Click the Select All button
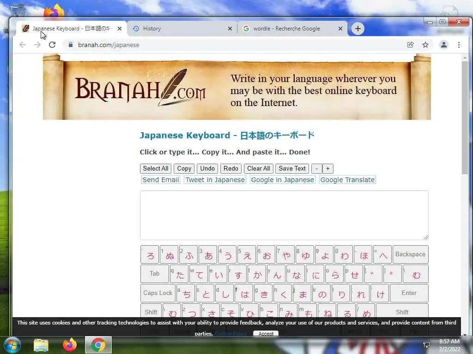Viewport: 473px width, 354px height. (156, 169)
